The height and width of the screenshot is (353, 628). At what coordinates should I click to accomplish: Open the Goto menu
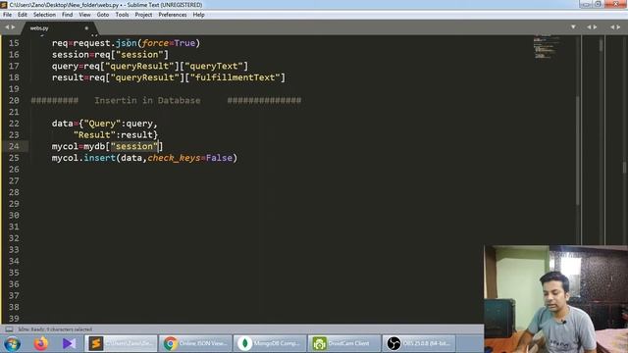click(102, 15)
